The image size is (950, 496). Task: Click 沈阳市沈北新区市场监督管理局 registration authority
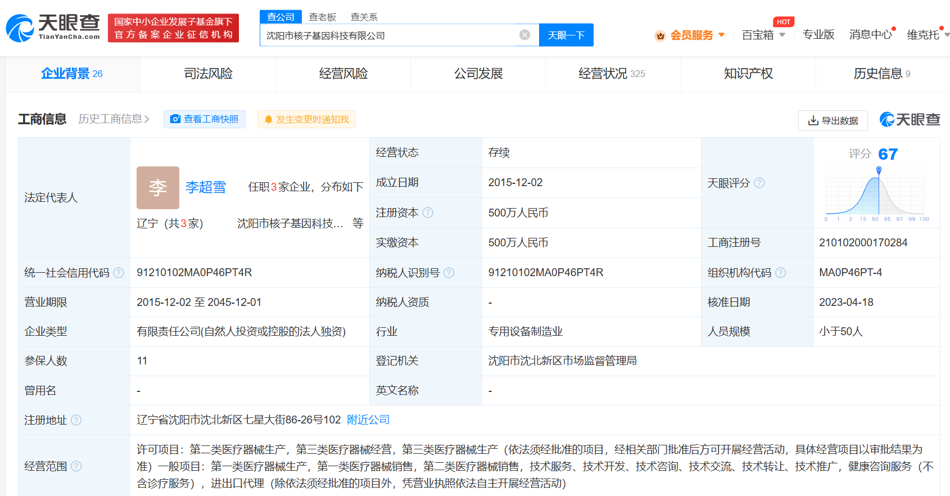click(563, 361)
